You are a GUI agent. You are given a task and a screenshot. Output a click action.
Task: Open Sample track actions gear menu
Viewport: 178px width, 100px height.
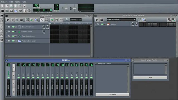[x=9, y=32]
